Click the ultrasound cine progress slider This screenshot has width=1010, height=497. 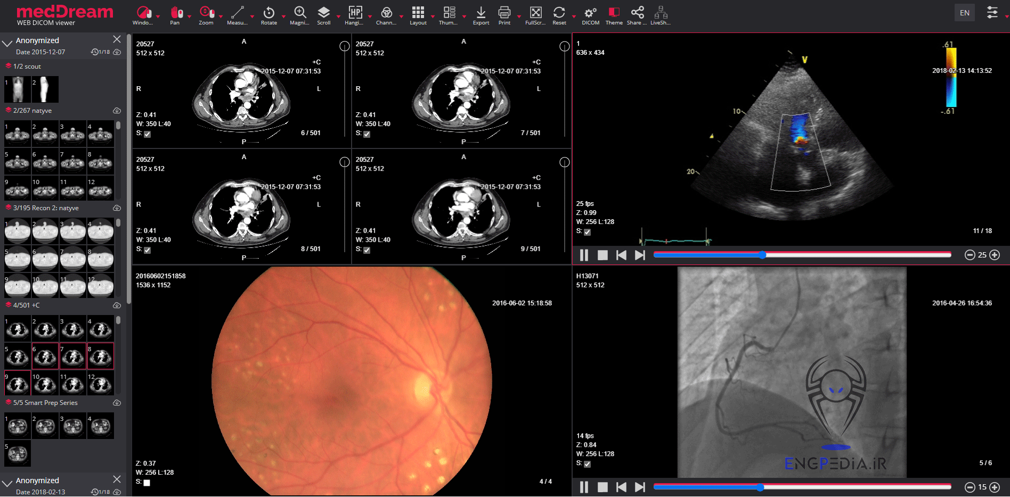[802, 255]
